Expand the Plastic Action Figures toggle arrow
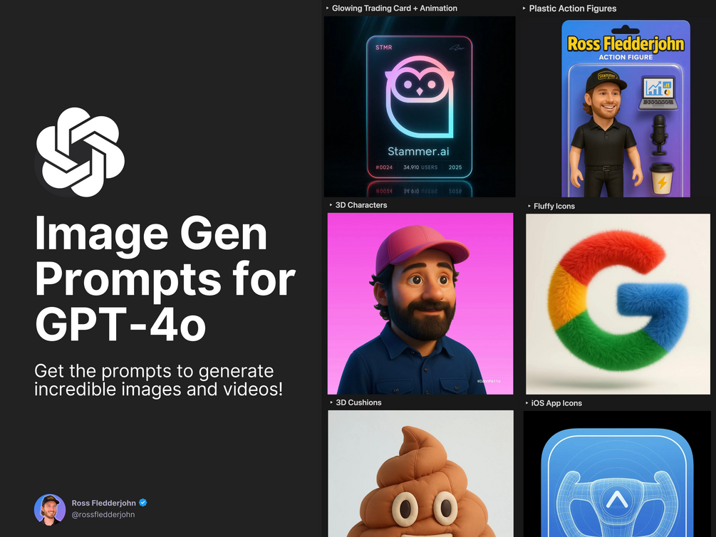The image size is (716, 537). (x=524, y=9)
